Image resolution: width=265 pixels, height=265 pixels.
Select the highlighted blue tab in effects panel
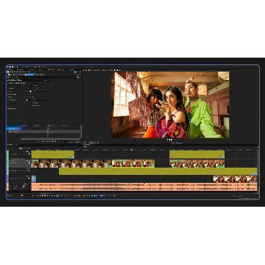[x=29, y=75]
